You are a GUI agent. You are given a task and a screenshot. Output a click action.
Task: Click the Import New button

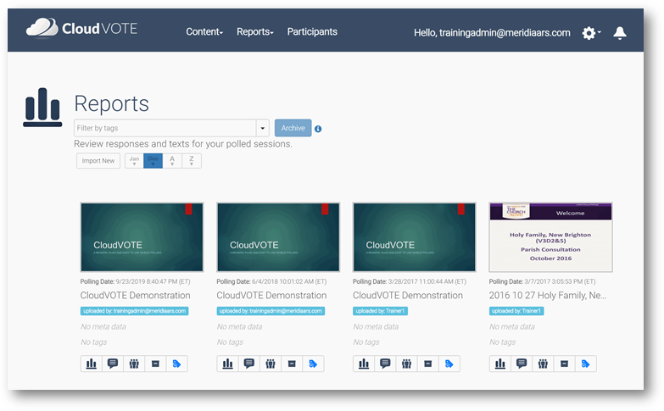point(98,161)
